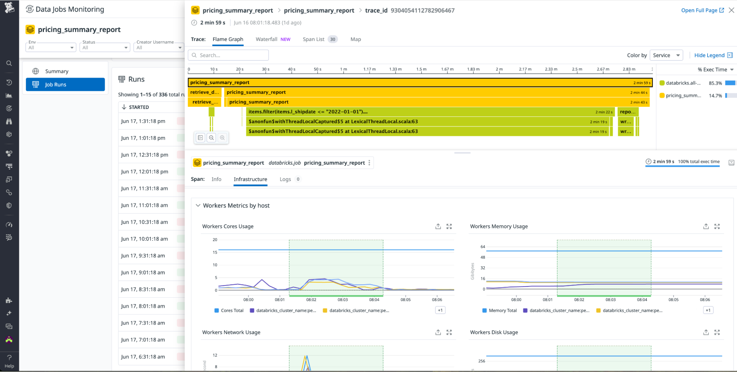Viewport: 737px width, 372px height.
Task: Collapse Workers Metrics by host section
Action: (x=198, y=206)
